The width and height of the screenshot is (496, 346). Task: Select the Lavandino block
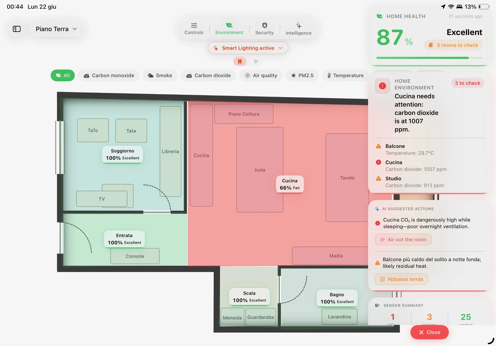339,317
